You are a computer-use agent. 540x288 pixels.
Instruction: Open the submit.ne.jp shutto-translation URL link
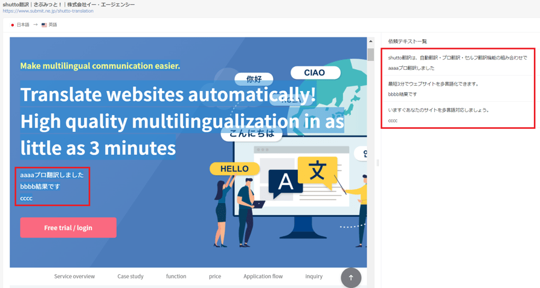tap(48, 11)
